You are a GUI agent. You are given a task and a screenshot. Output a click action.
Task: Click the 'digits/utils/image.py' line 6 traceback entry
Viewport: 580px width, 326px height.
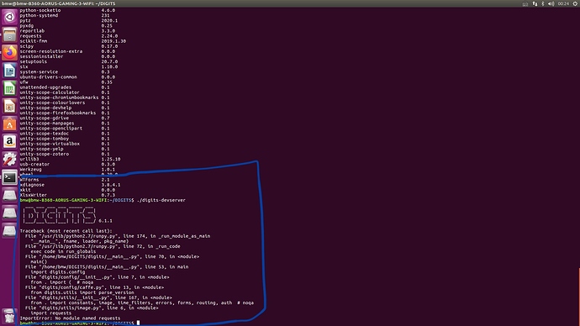92,308
